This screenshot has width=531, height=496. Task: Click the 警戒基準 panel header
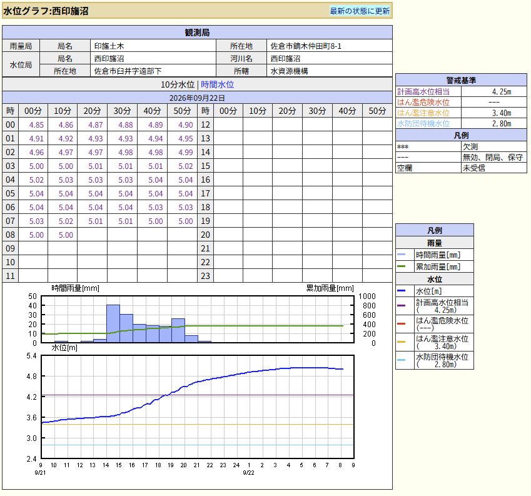461,80
